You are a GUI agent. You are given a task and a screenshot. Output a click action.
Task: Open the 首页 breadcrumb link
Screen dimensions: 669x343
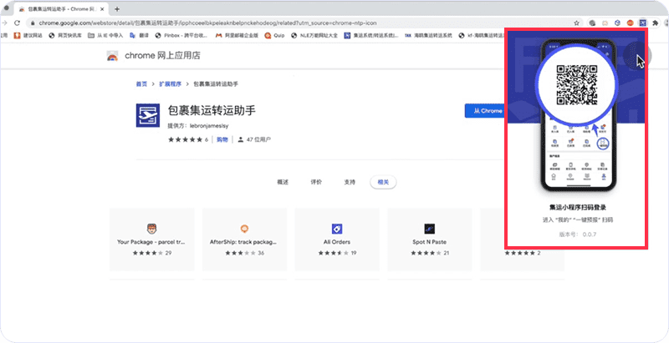[x=141, y=84]
